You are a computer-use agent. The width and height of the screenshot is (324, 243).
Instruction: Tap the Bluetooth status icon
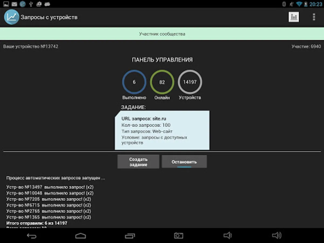(x=284, y=4)
